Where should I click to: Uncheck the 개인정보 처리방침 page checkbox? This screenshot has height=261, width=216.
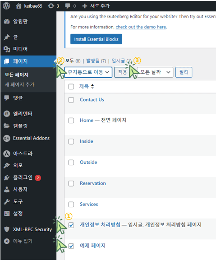[x=71, y=225]
